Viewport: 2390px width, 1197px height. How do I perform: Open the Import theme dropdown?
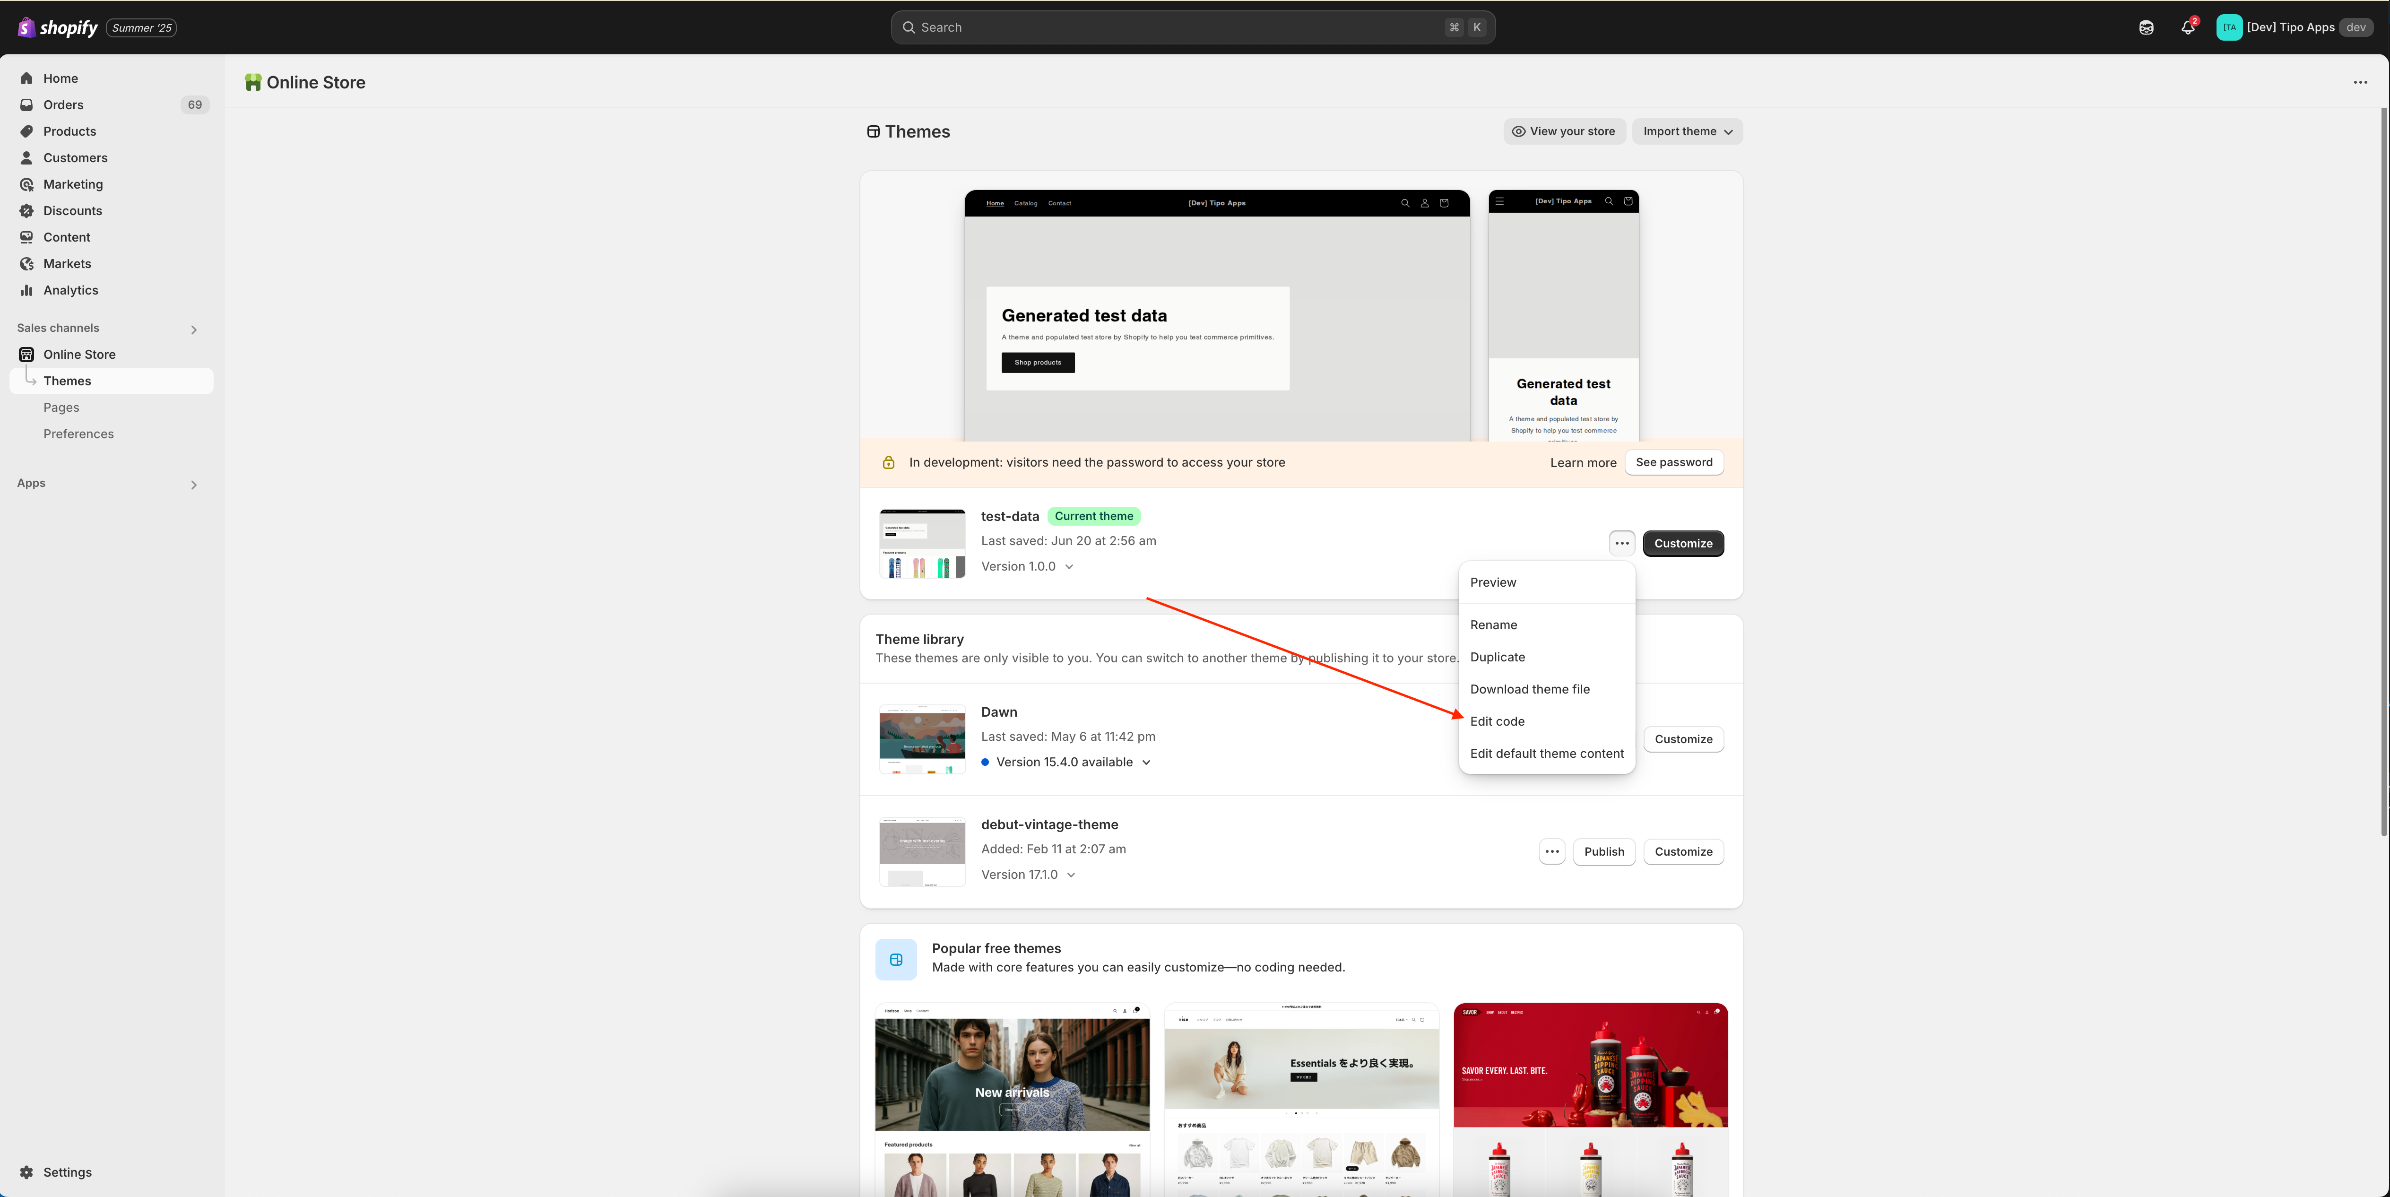1687,132
